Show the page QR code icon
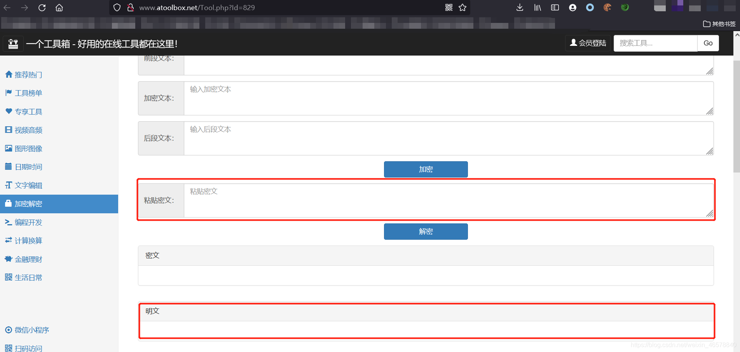The width and height of the screenshot is (740, 352). [449, 7]
